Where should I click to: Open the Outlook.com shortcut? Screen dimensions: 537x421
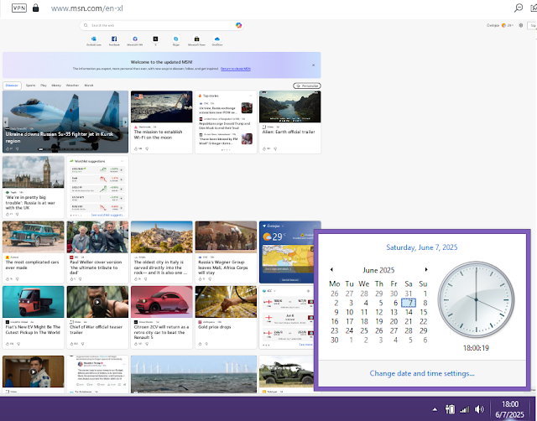point(93,41)
